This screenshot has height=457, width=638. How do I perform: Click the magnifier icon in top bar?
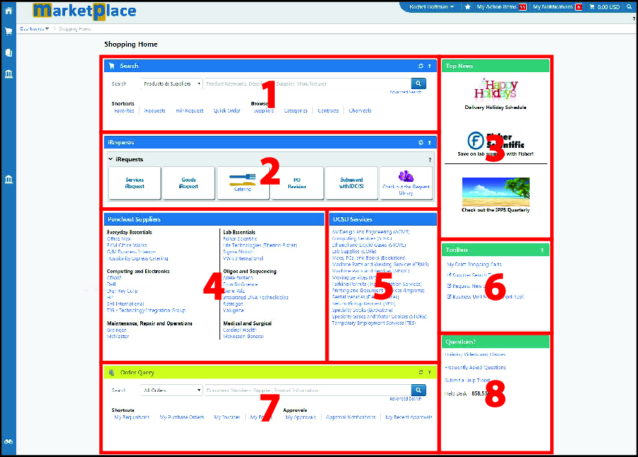(630, 7)
